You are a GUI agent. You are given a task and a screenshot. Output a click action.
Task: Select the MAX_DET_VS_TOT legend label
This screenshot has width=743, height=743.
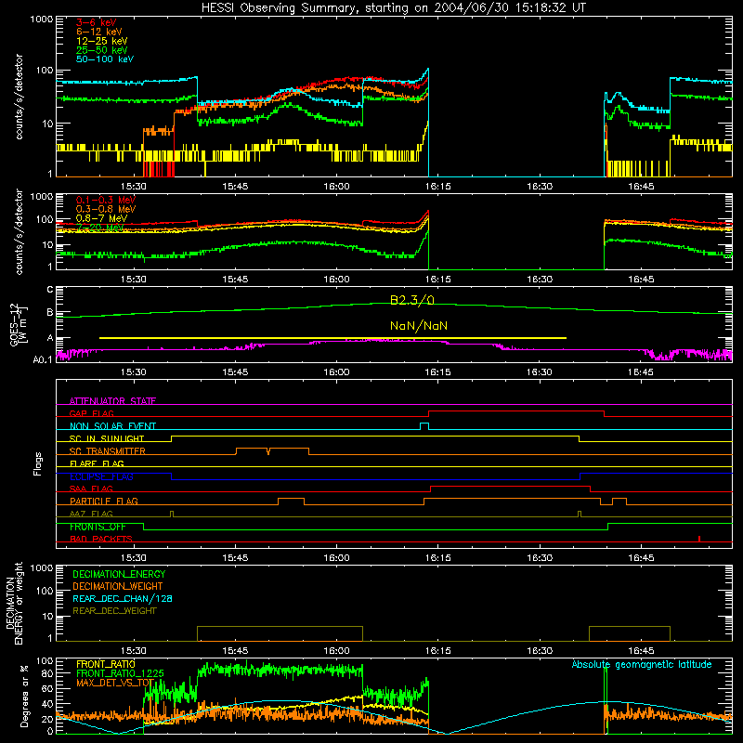[x=115, y=683]
